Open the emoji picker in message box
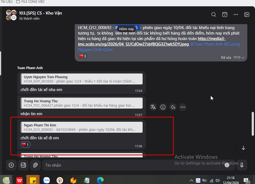The height and width of the screenshot is (184, 255). tap(227, 165)
